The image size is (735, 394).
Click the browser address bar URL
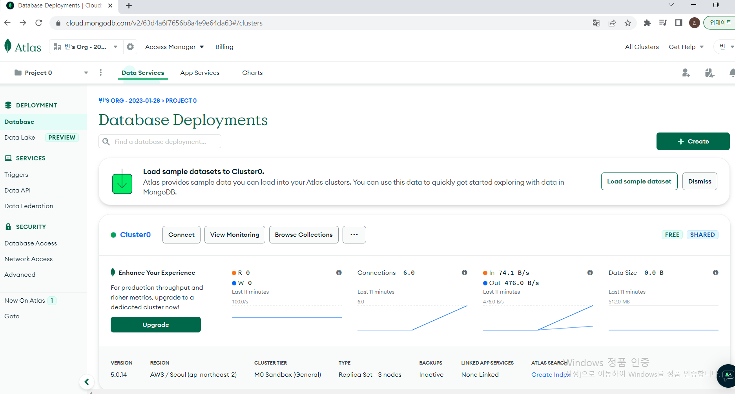(164, 23)
